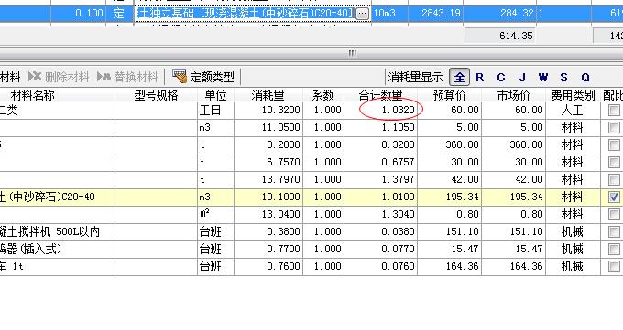Click the 替换材料 replace material button
This screenshot has width=623, height=330.
pos(127,77)
